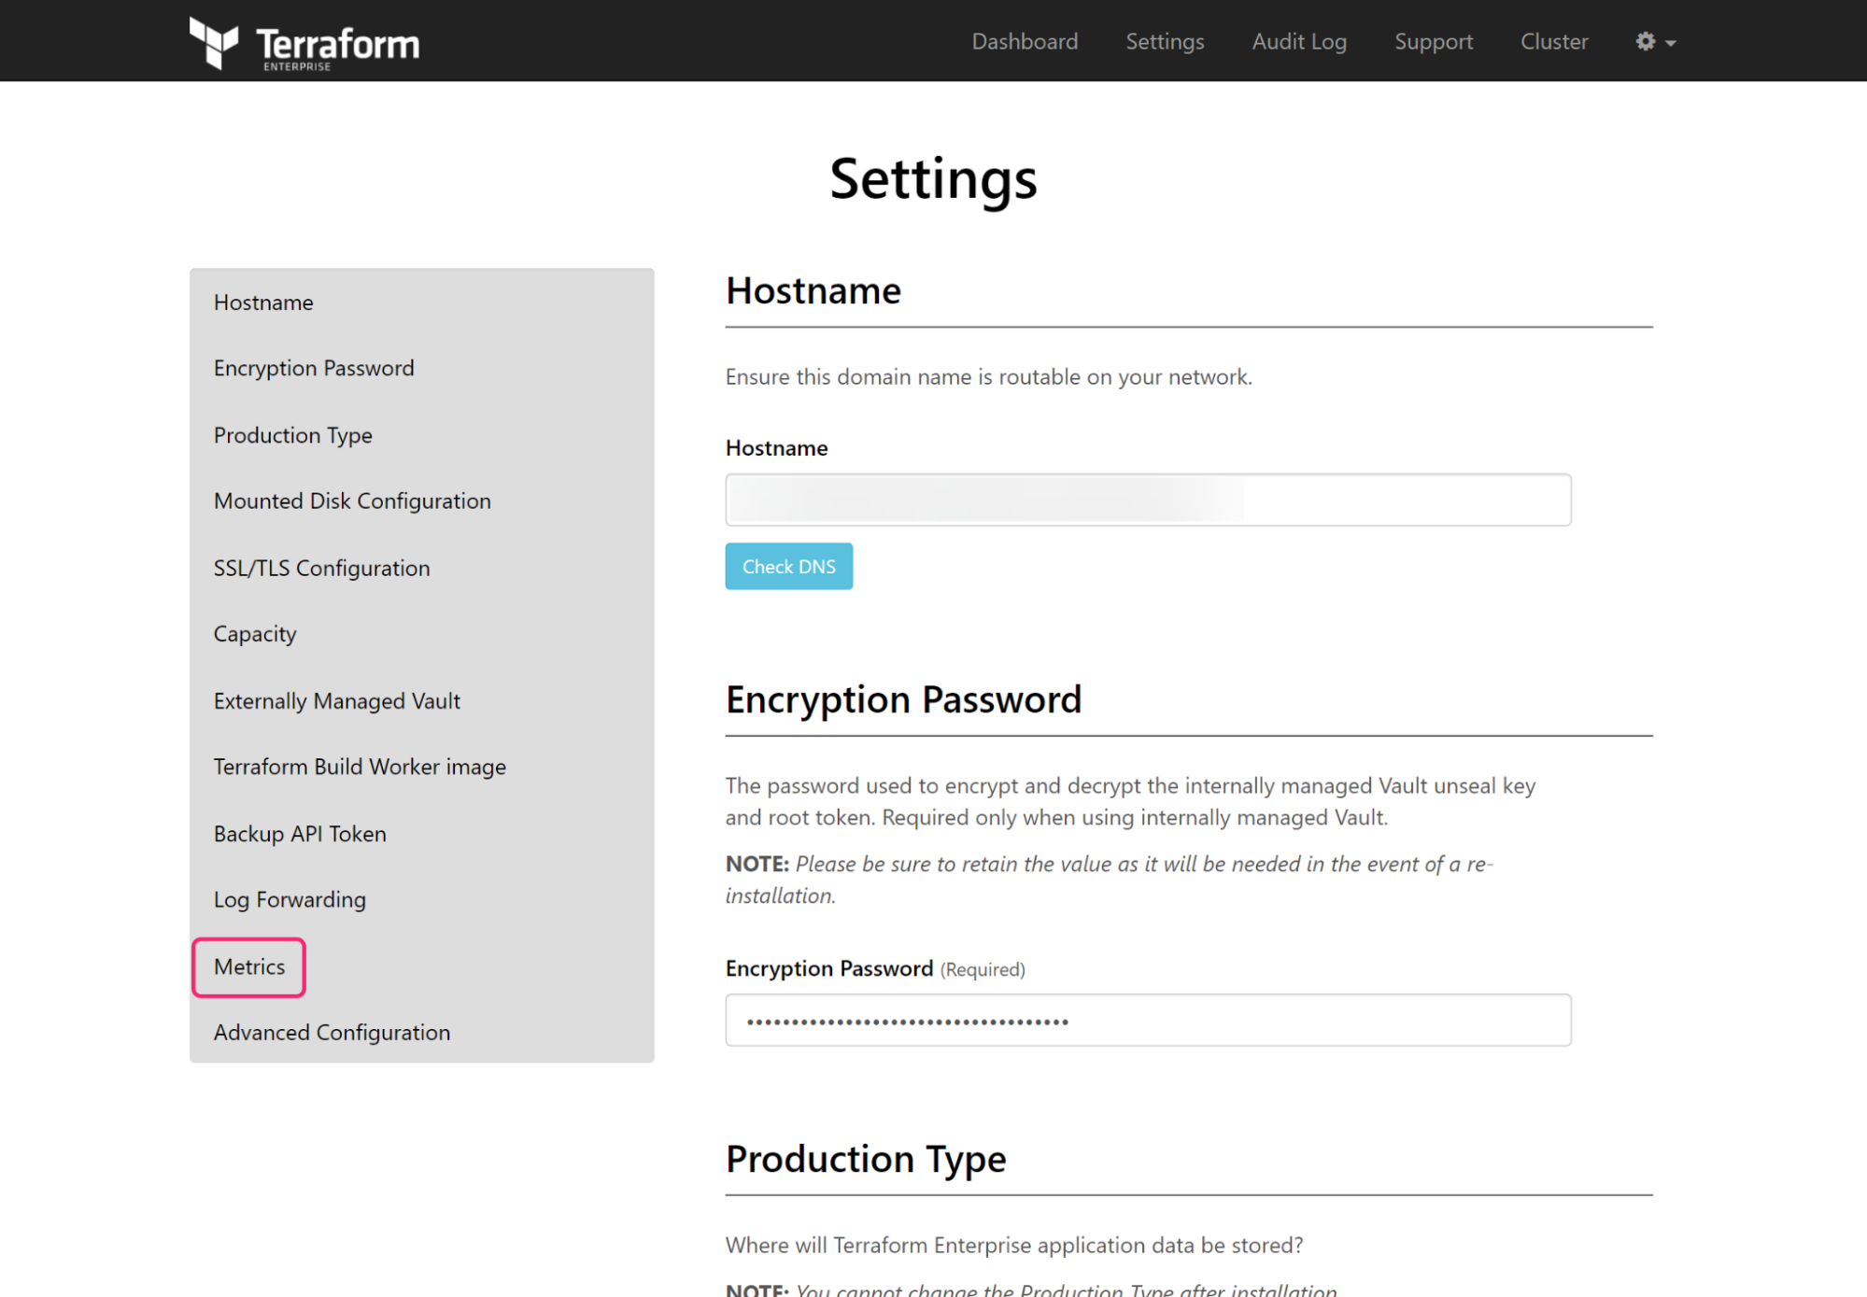The height and width of the screenshot is (1297, 1867).
Task: Open Advanced Configuration settings
Action: tap(332, 1032)
